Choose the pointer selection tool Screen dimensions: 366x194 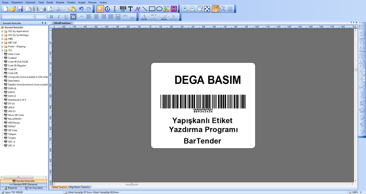click(100, 9)
